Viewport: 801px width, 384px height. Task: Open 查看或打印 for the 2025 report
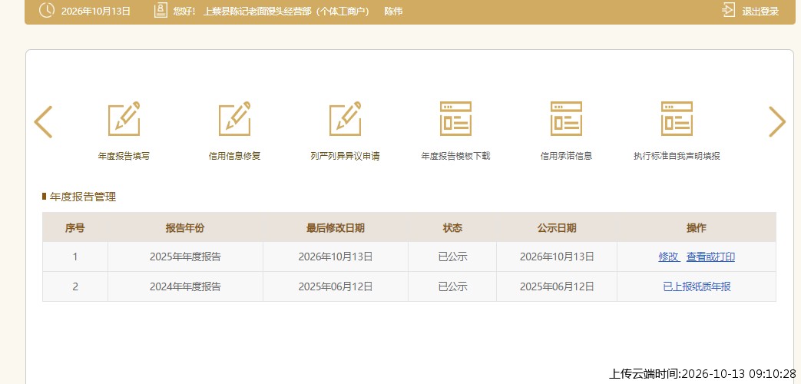tap(710, 257)
